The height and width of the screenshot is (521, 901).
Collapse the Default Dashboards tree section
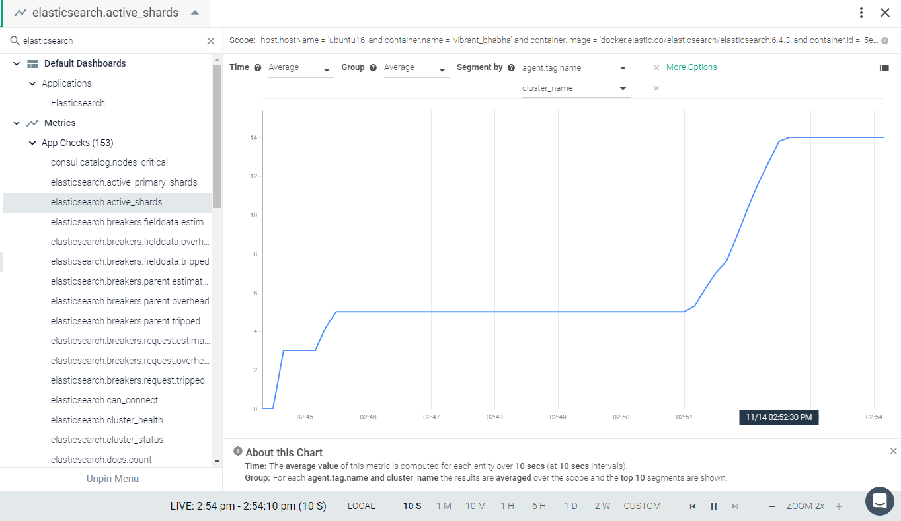click(17, 64)
